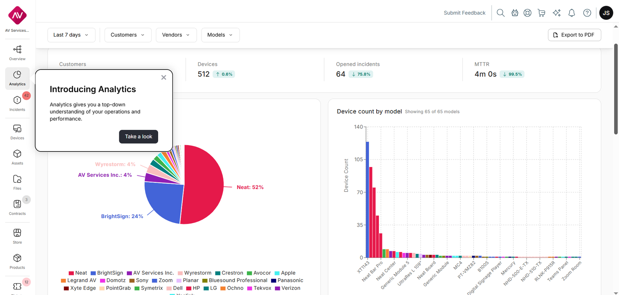This screenshot has height=295, width=619.
Task: Open the notifications bell
Action: coord(572,13)
